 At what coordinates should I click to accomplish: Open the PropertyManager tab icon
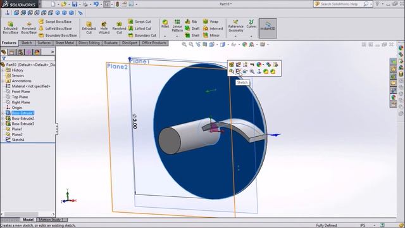[12, 52]
